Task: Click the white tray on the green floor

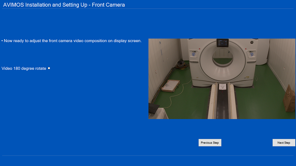Action: tap(171, 85)
